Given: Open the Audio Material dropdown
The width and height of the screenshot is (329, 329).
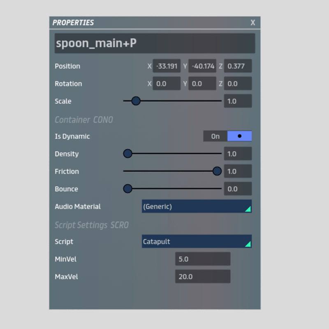Looking at the screenshot, I should [x=197, y=206].
